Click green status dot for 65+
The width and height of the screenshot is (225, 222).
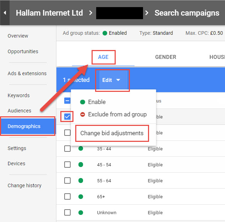tap(81, 196)
